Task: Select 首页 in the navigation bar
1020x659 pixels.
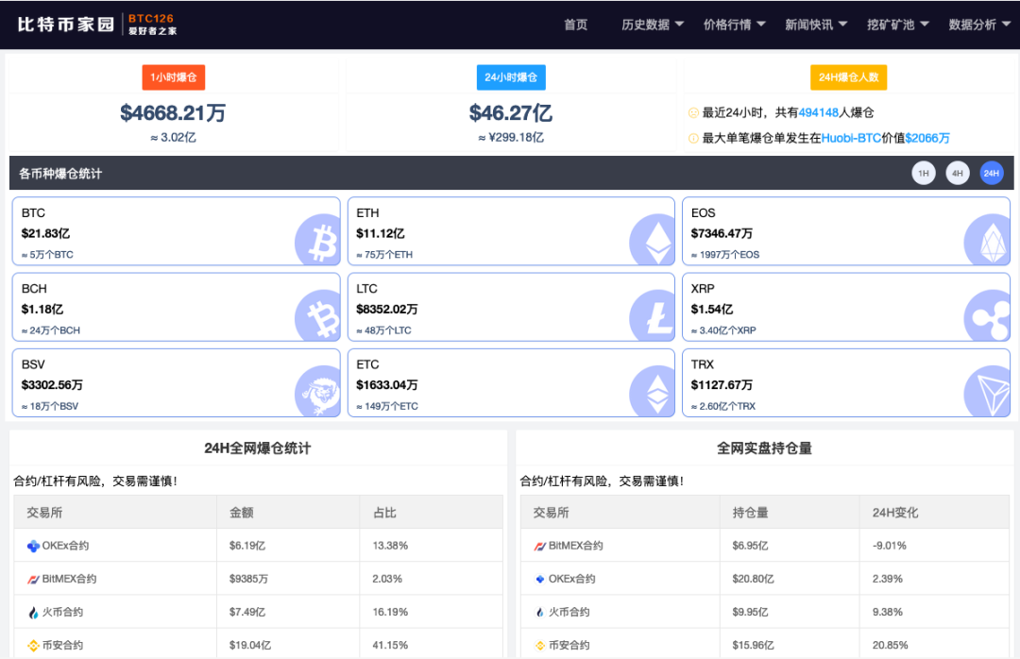Action: [575, 25]
